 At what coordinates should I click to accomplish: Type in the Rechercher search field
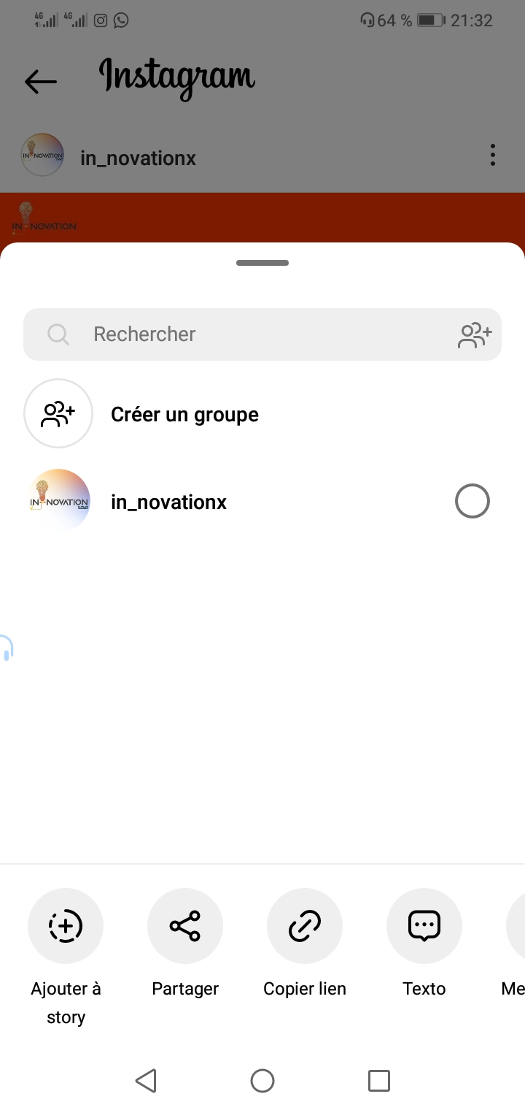tap(262, 334)
